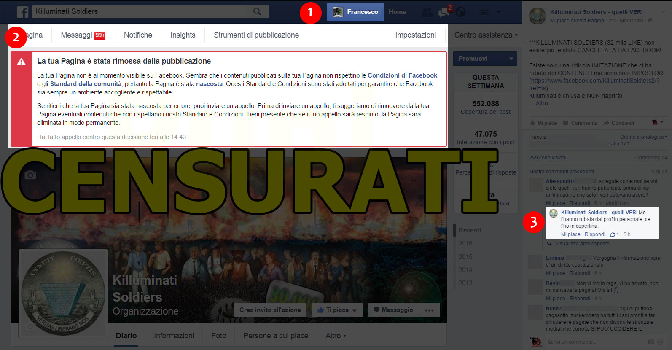Click Erminia commenter name

555,258
